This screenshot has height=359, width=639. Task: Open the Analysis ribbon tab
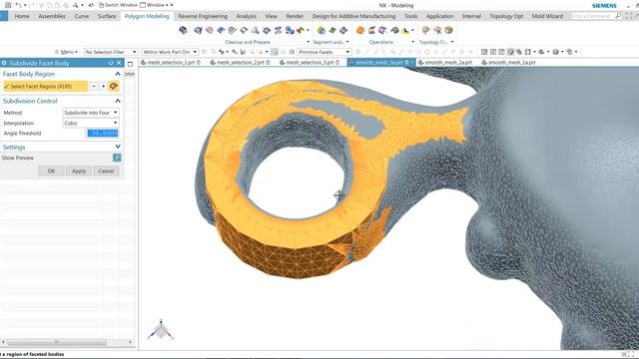[x=247, y=16]
